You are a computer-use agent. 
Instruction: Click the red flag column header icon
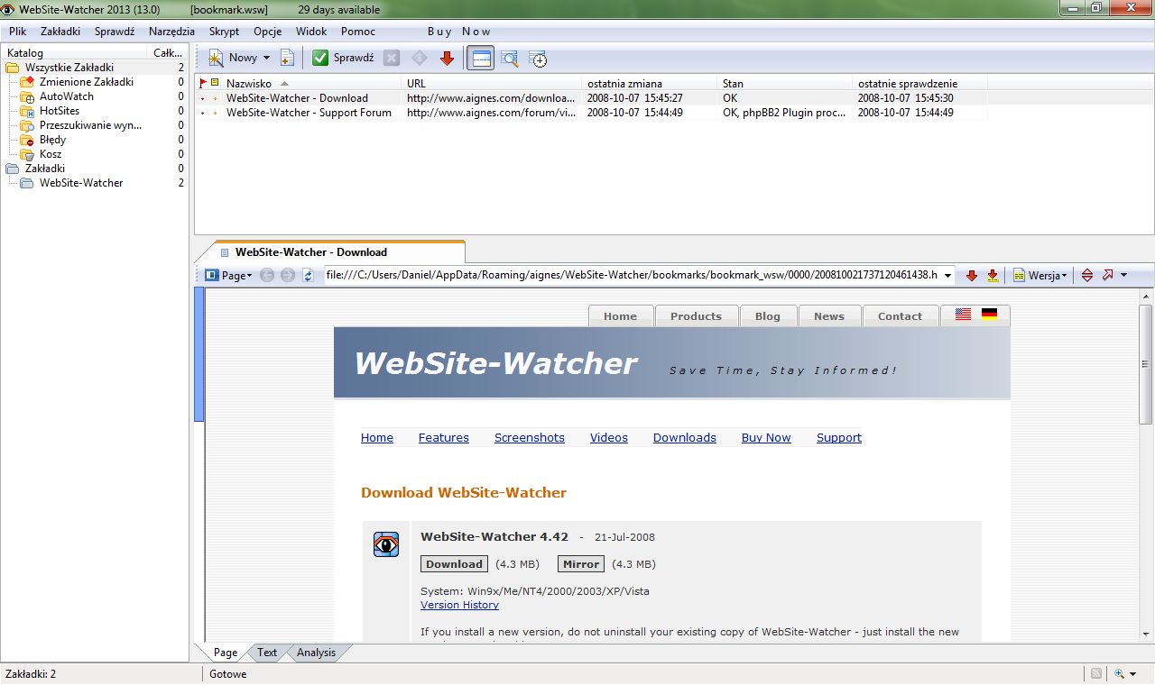203,83
